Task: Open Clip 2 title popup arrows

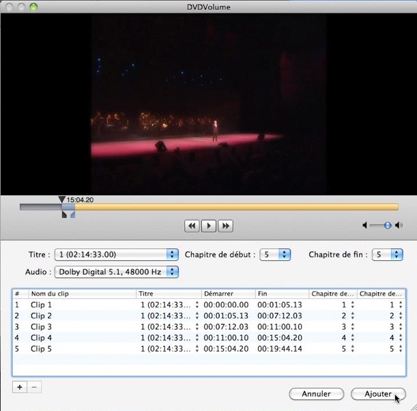Action: 197,316
